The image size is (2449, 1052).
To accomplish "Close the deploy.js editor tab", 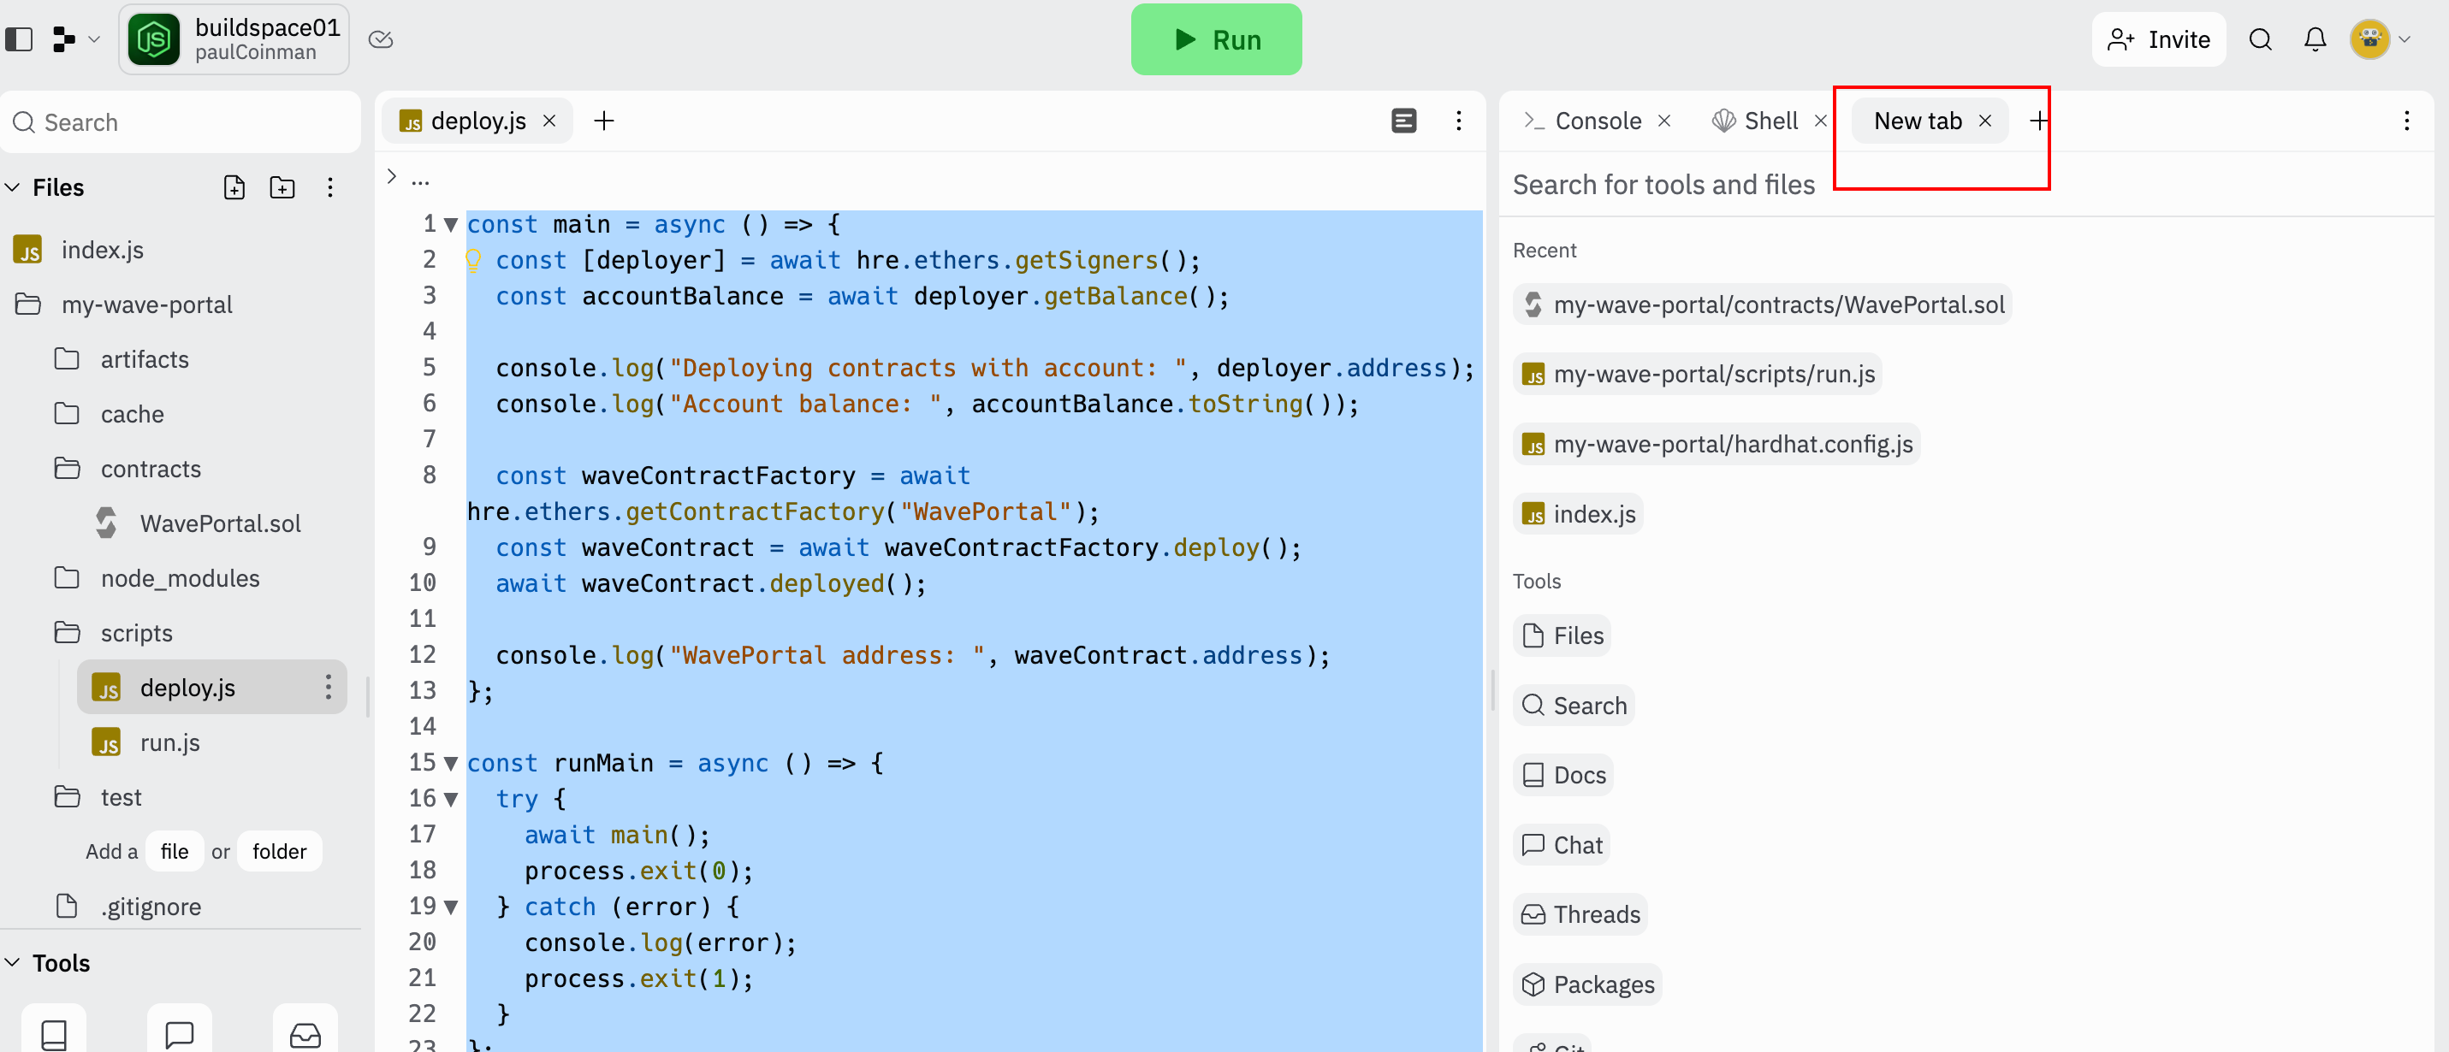I will click(x=549, y=121).
